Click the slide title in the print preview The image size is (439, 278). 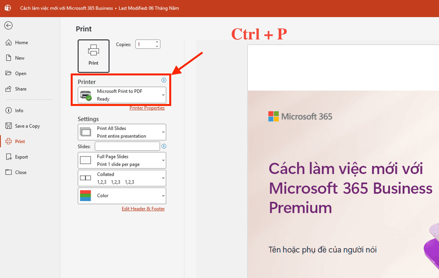click(x=351, y=188)
